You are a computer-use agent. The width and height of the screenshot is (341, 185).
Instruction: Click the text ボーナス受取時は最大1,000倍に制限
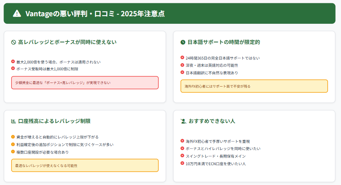pos(47,69)
